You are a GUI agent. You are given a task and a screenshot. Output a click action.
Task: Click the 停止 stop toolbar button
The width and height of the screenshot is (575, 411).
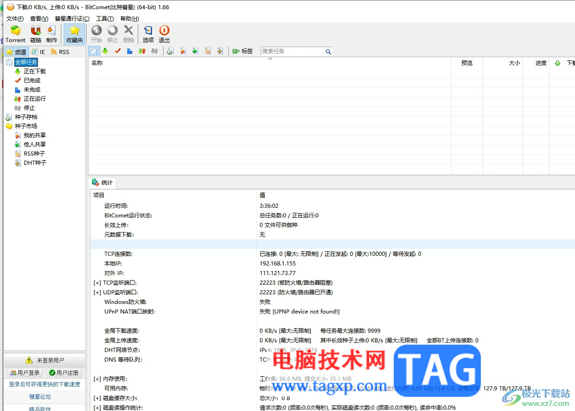coord(113,34)
